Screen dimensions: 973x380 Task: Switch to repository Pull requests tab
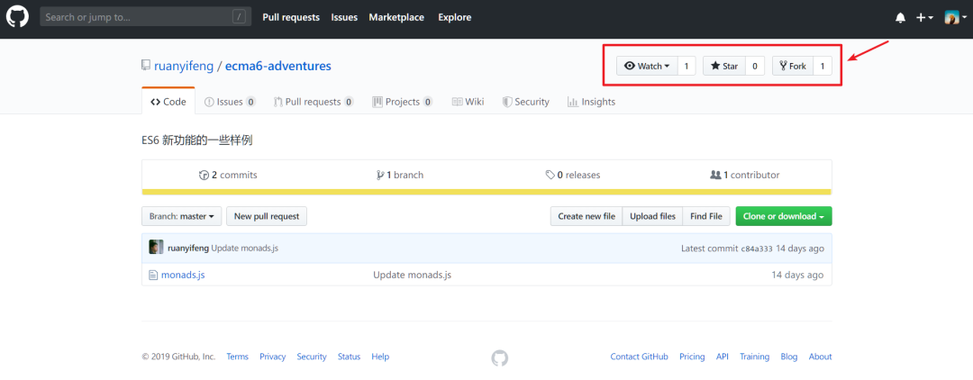(x=314, y=102)
